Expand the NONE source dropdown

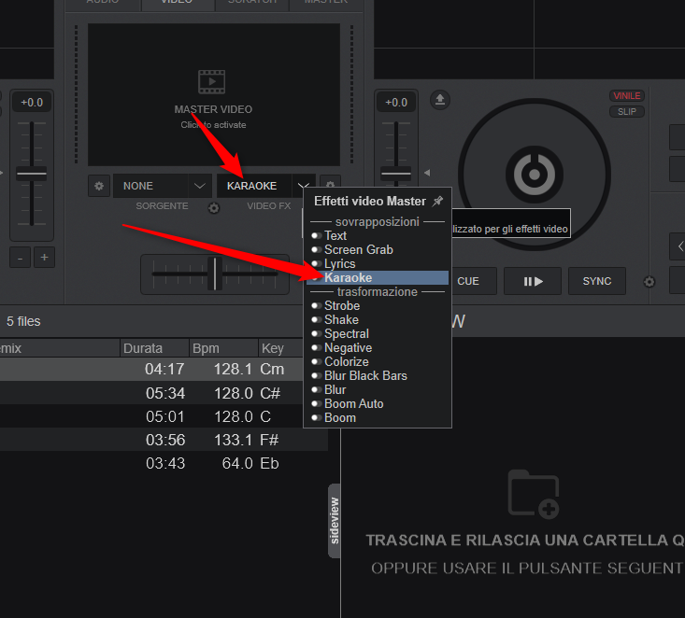point(200,186)
